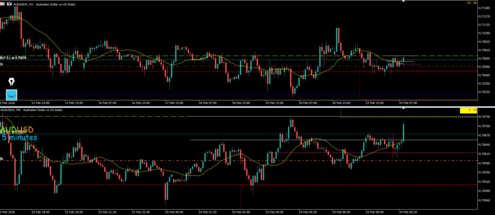Click the blue smiley square icon

click(11, 94)
